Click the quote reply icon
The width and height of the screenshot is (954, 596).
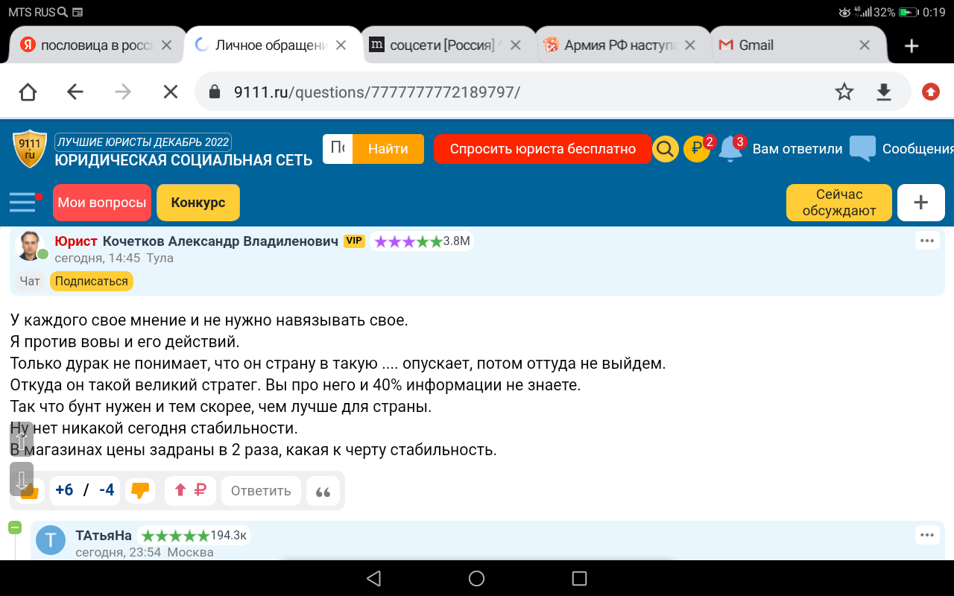pyautogui.click(x=323, y=492)
